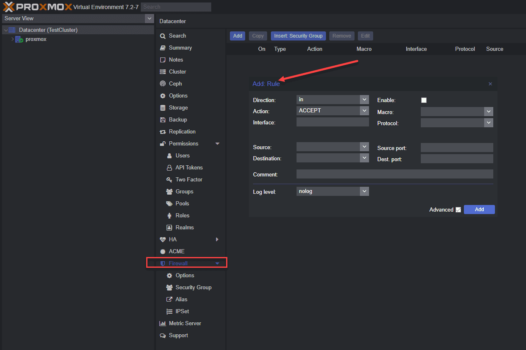Click the Interface input field

(x=333, y=122)
